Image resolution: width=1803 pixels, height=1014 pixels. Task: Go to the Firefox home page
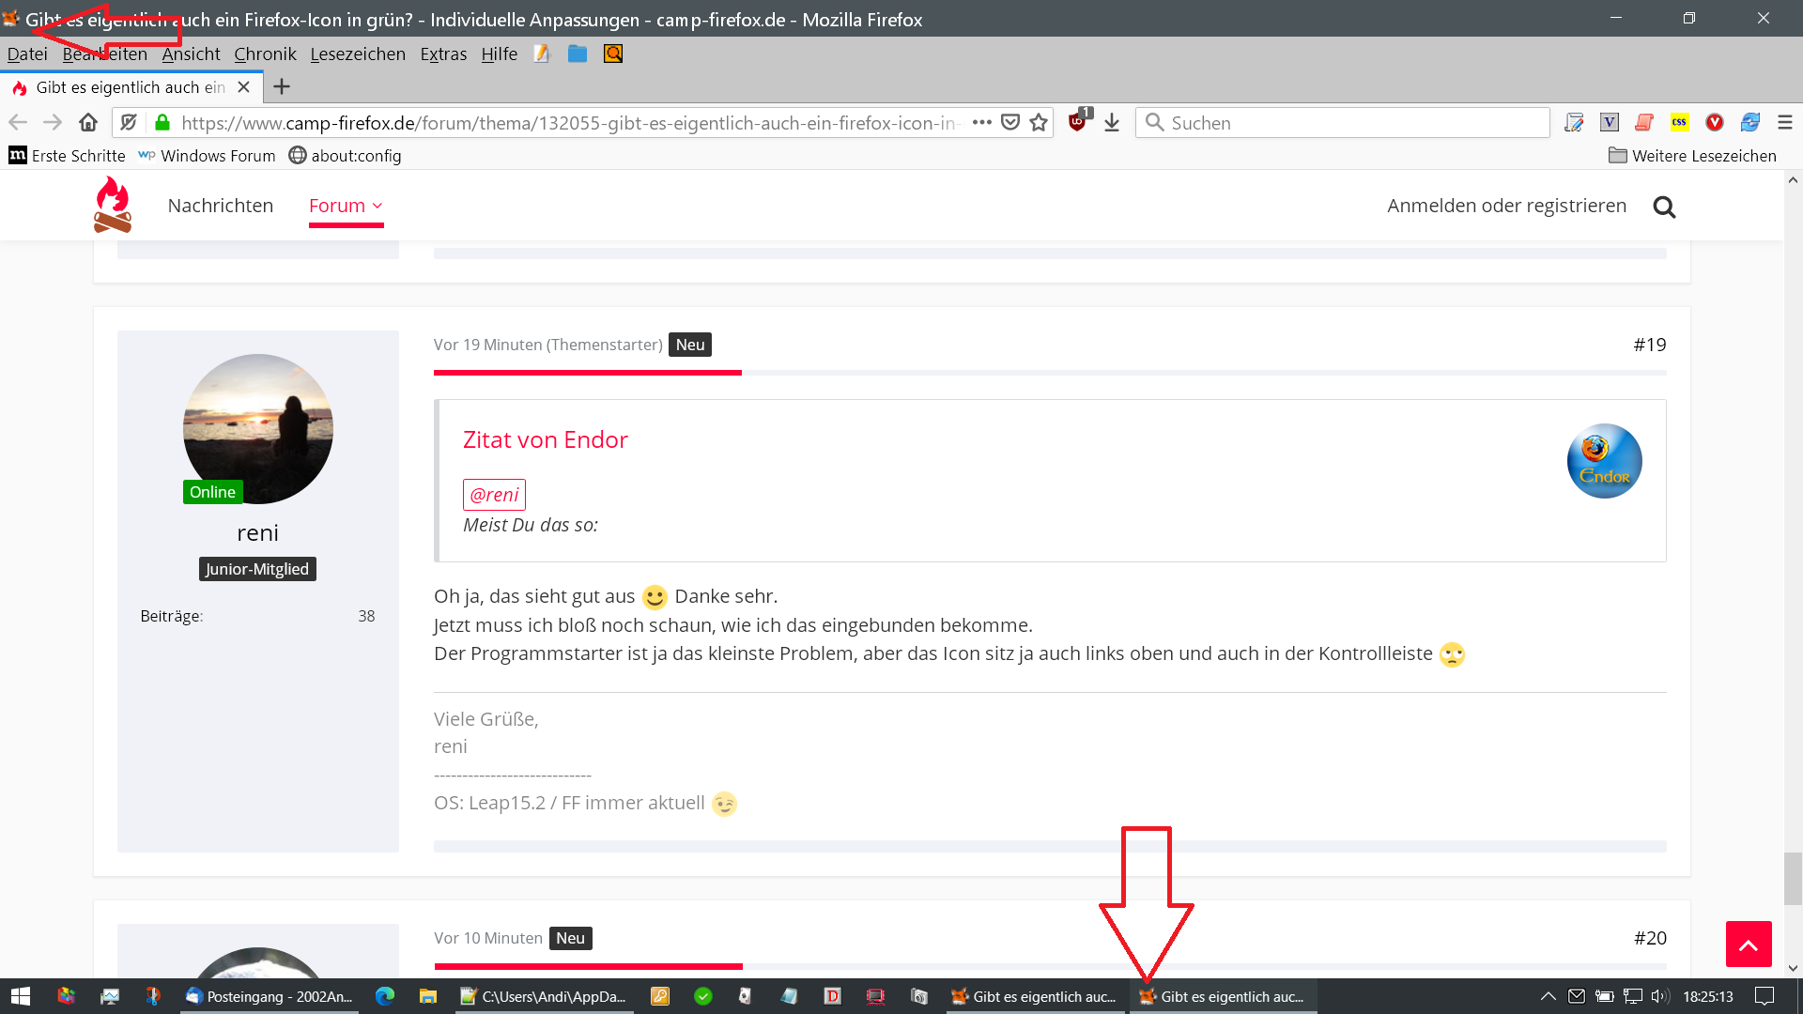(88, 122)
